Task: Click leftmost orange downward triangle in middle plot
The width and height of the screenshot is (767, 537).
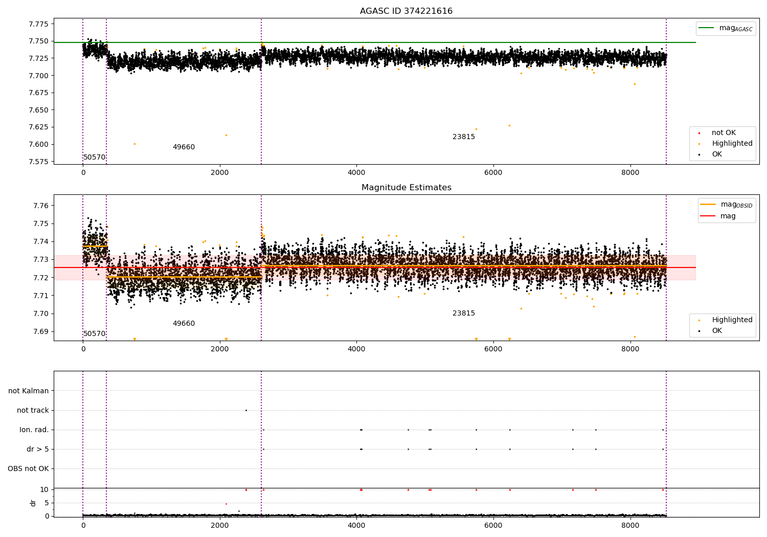Action: coord(134,339)
